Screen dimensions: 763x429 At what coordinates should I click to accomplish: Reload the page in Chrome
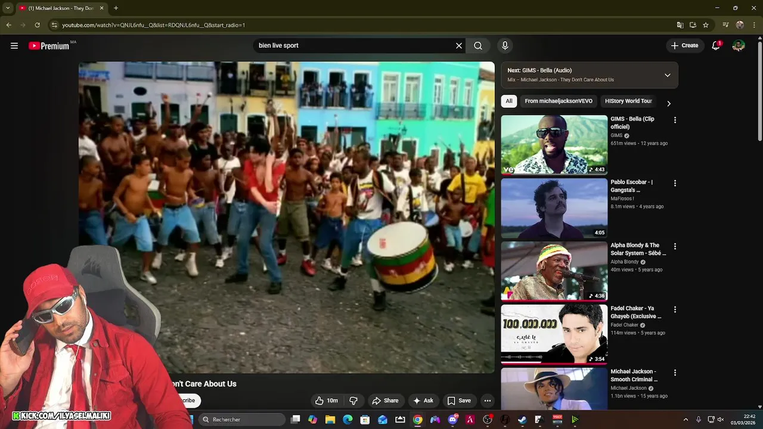37,25
